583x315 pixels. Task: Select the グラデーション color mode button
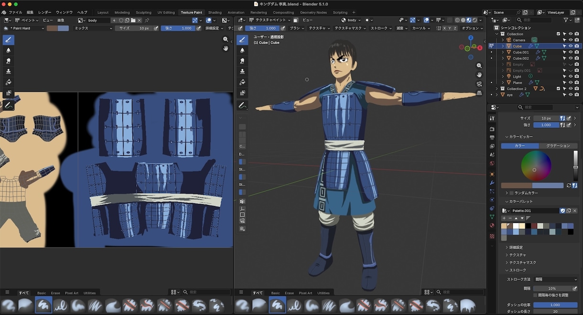[x=558, y=146]
